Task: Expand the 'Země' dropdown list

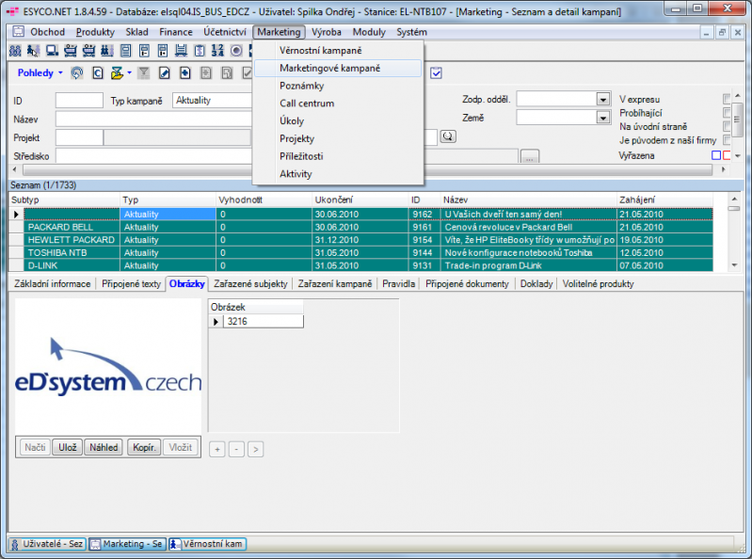Action: tap(602, 118)
